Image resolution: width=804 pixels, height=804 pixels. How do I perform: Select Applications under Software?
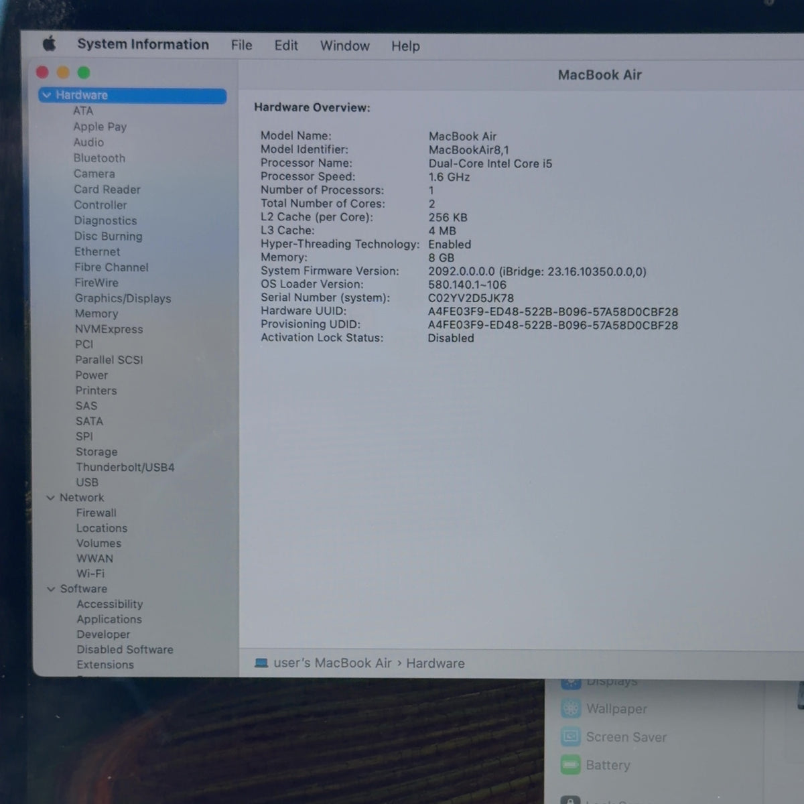[109, 620]
